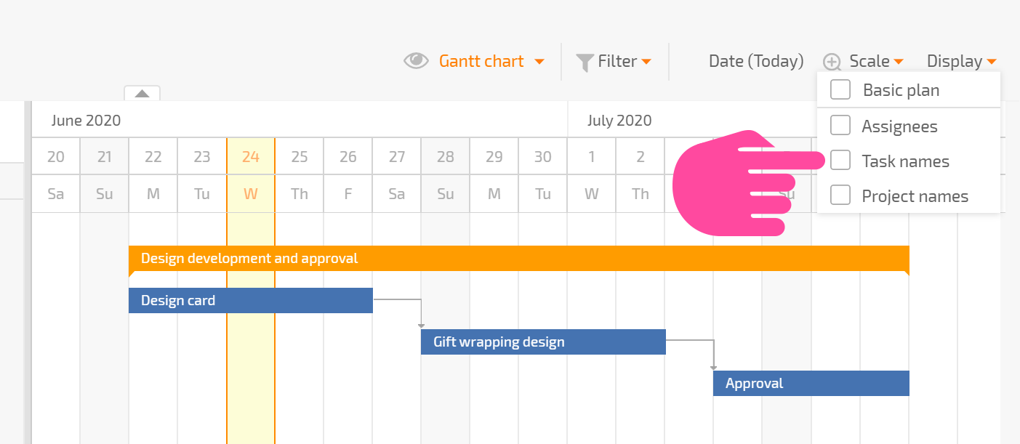The width and height of the screenshot is (1020, 444).
Task: Click the funnel Filter icon
Action: (585, 62)
